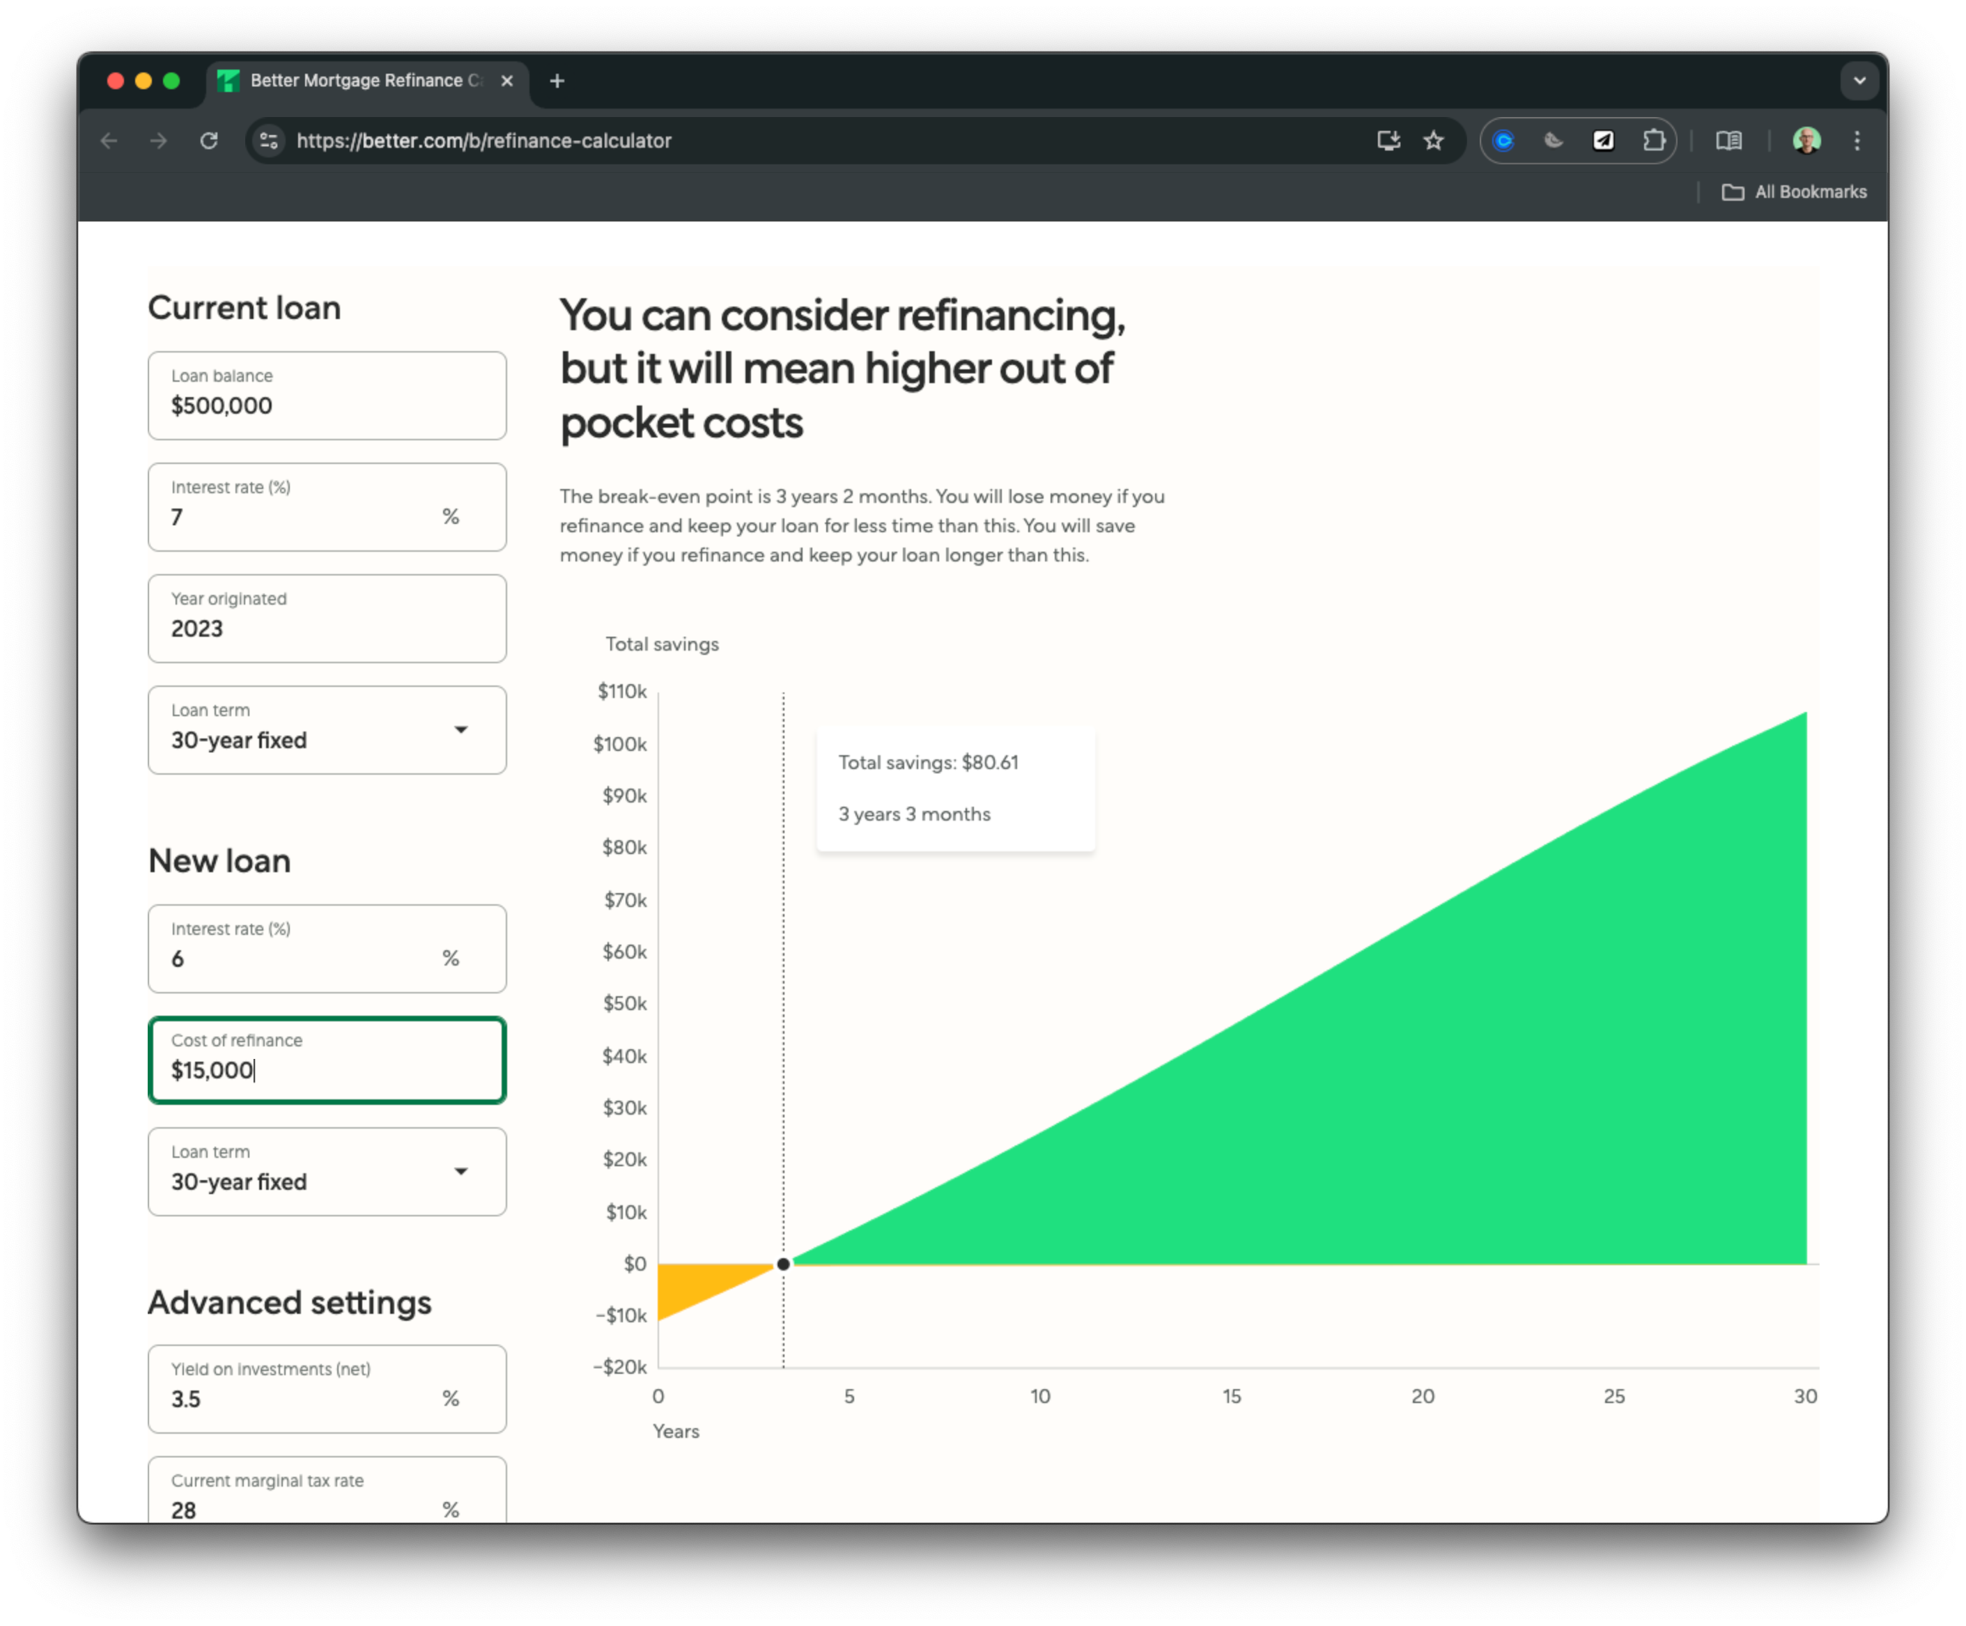The width and height of the screenshot is (1966, 1626).
Task: Close the Better Mortgage Refinance tab
Action: (506, 81)
